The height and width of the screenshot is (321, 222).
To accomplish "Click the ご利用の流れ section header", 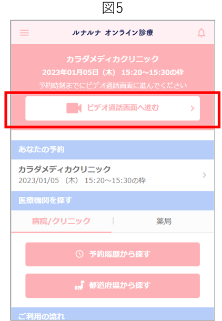I will click(x=113, y=314).
